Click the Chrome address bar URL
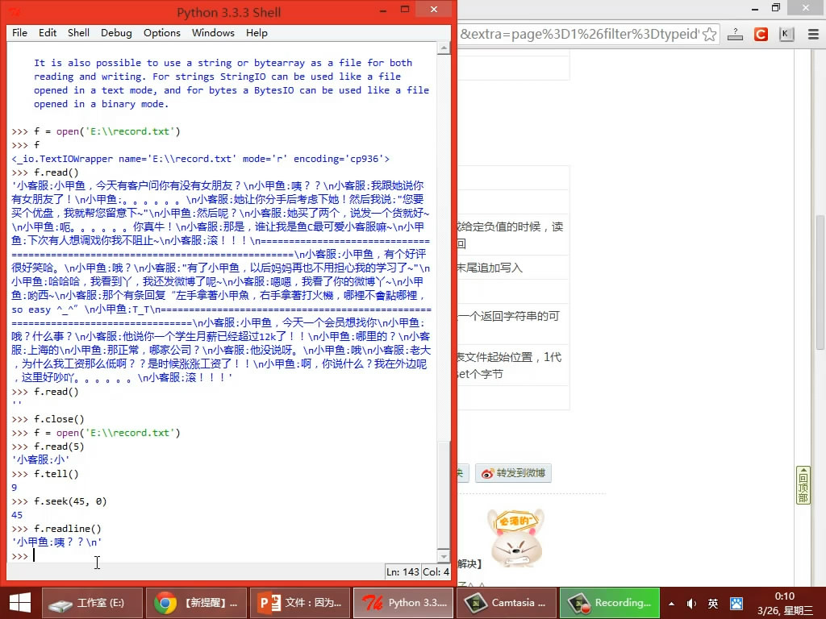This screenshot has height=619, width=826. (577, 35)
